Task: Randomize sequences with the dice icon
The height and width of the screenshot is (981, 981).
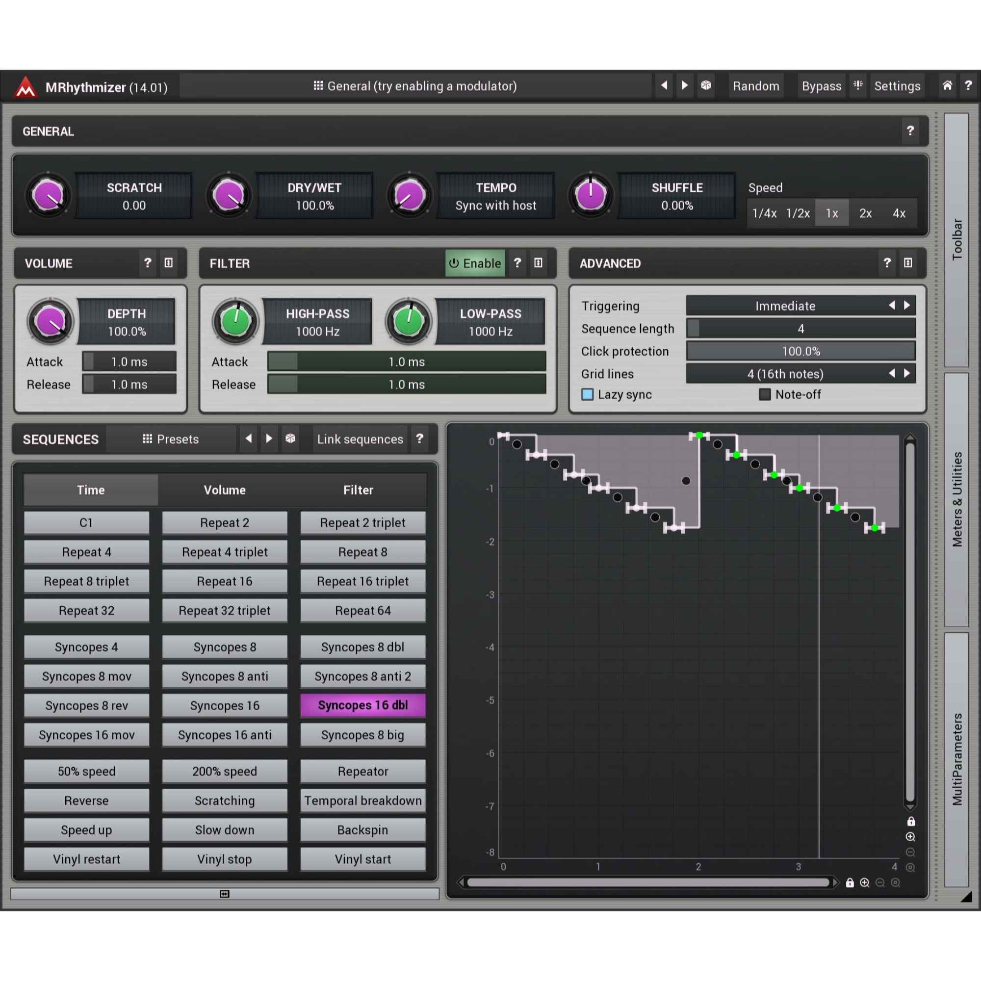Action: coord(290,439)
